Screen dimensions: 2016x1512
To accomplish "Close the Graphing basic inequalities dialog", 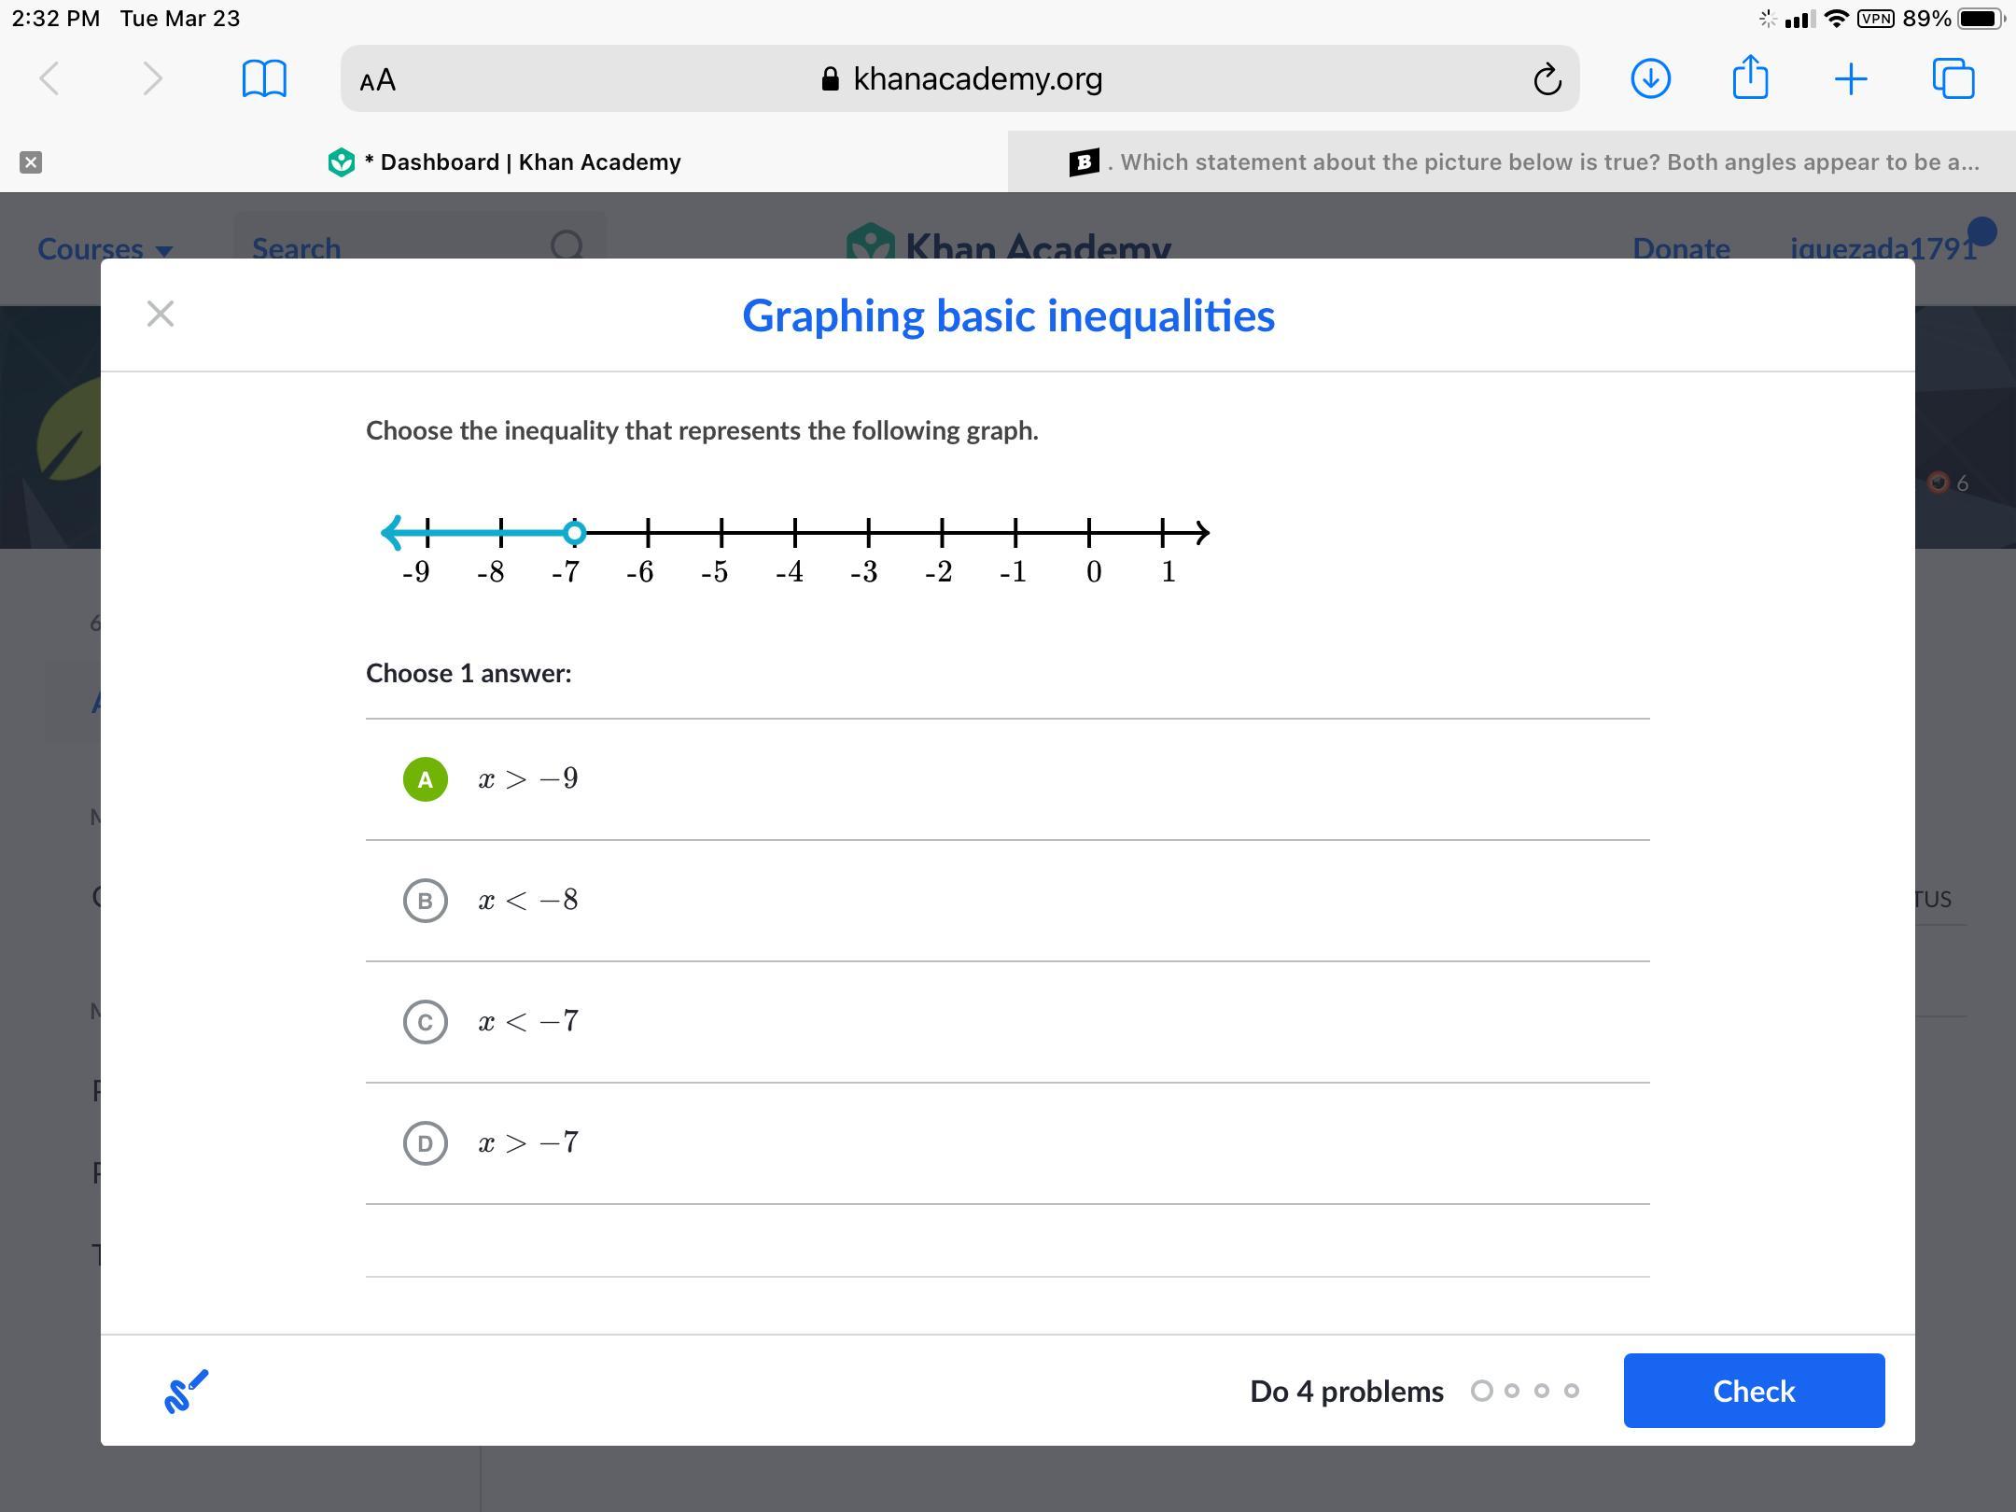I will (161, 315).
